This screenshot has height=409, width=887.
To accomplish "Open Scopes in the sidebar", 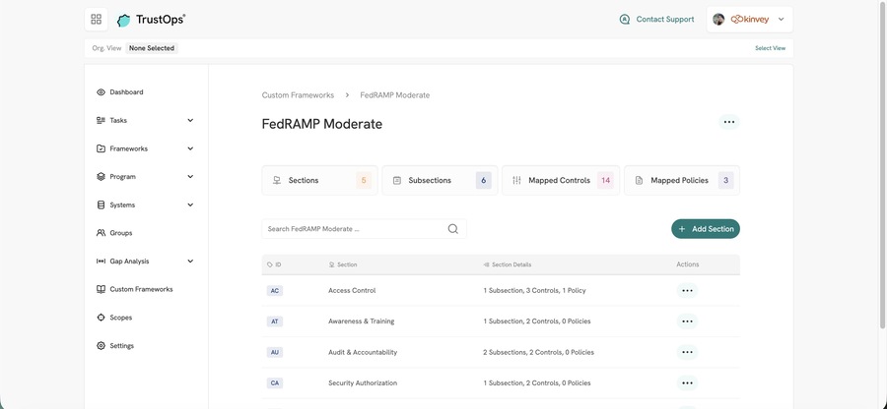I will [x=120, y=318].
